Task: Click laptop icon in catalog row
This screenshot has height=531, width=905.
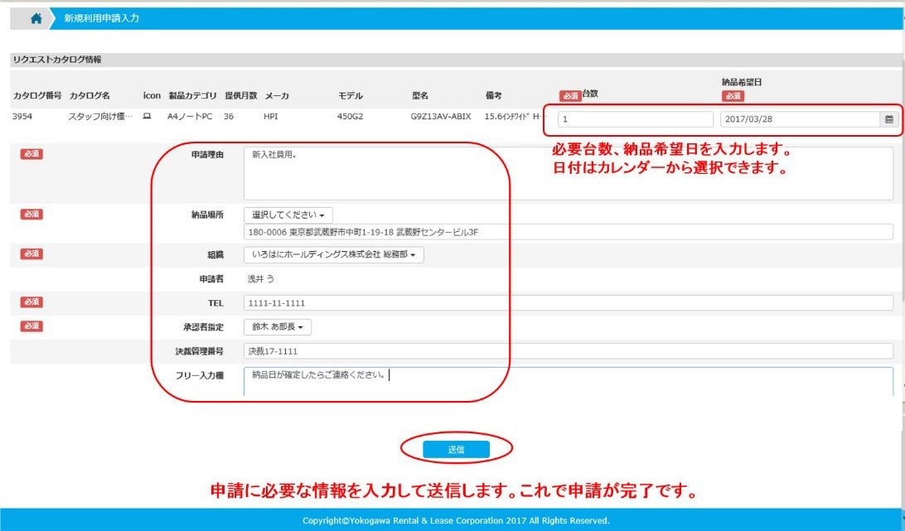Action: [147, 117]
